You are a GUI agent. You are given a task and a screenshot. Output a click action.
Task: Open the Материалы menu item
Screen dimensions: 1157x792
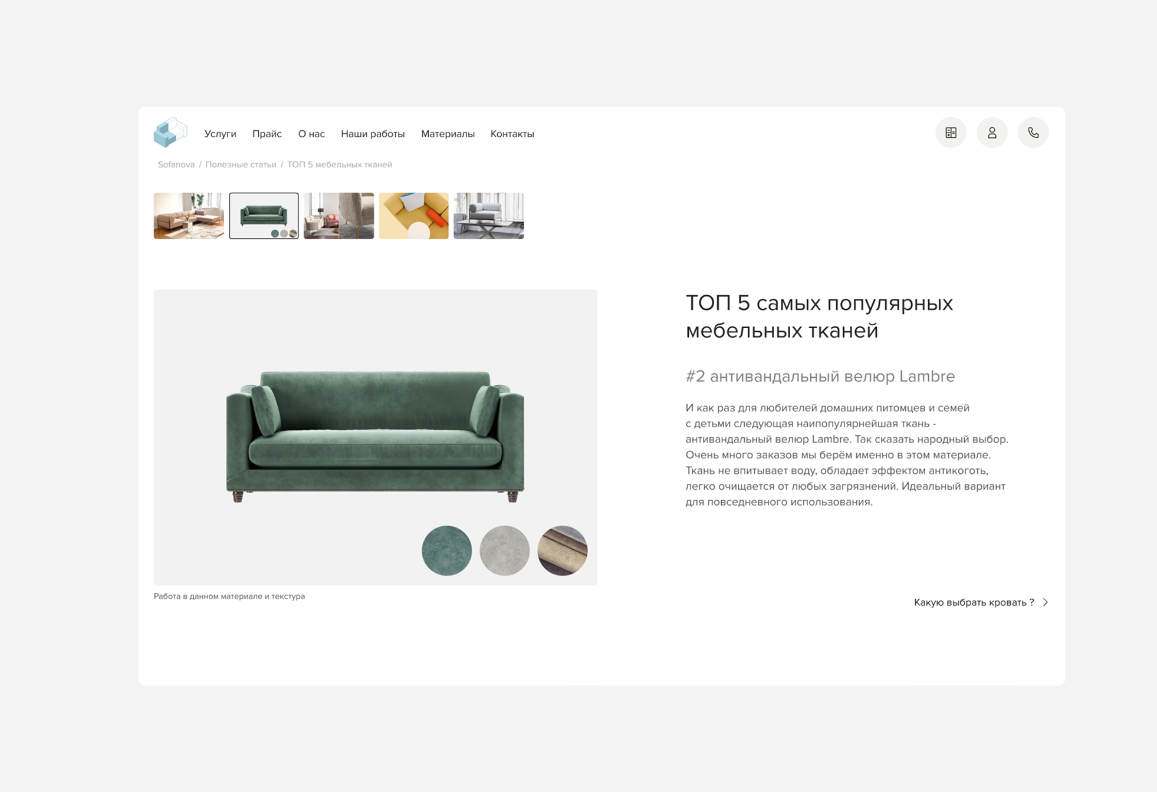click(x=448, y=134)
